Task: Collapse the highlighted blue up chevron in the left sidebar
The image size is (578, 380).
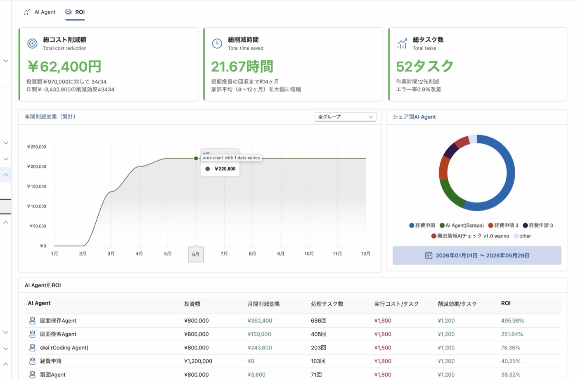Action: (x=6, y=175)
